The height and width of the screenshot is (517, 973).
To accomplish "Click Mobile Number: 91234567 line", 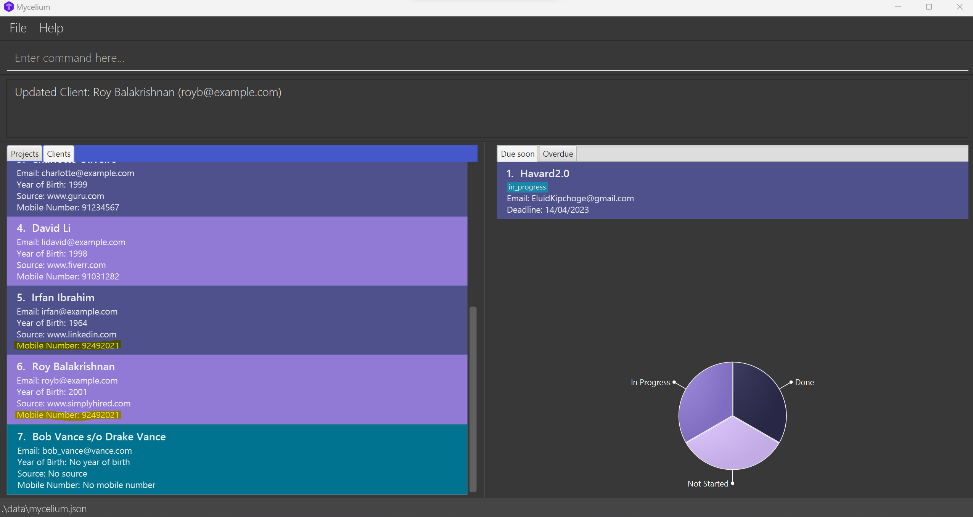I will [68, 207].
